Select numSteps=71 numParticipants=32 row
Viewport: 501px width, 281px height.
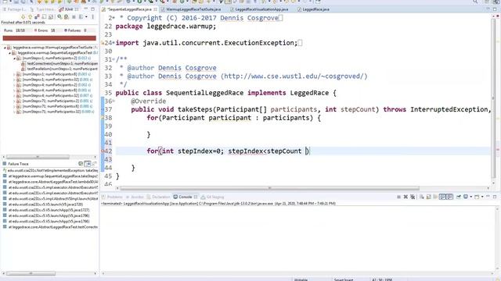[x=55, y=112]
